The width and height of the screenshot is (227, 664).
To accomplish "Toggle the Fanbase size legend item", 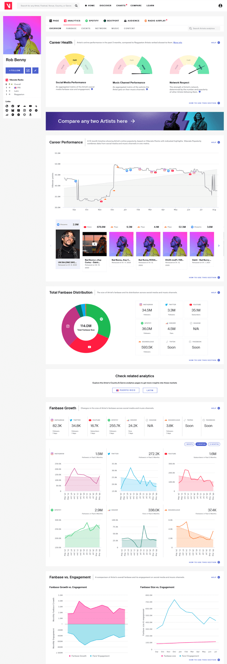I will click(x=169, y=656).
